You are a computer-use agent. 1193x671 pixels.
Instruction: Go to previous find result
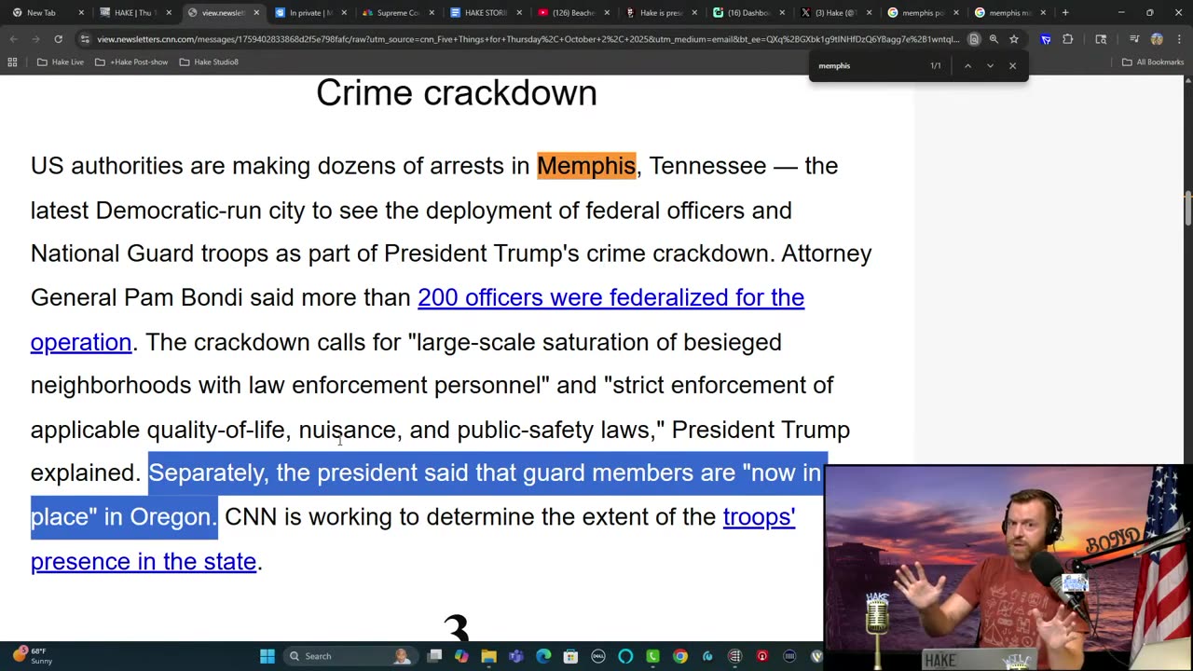pos(967,65)
